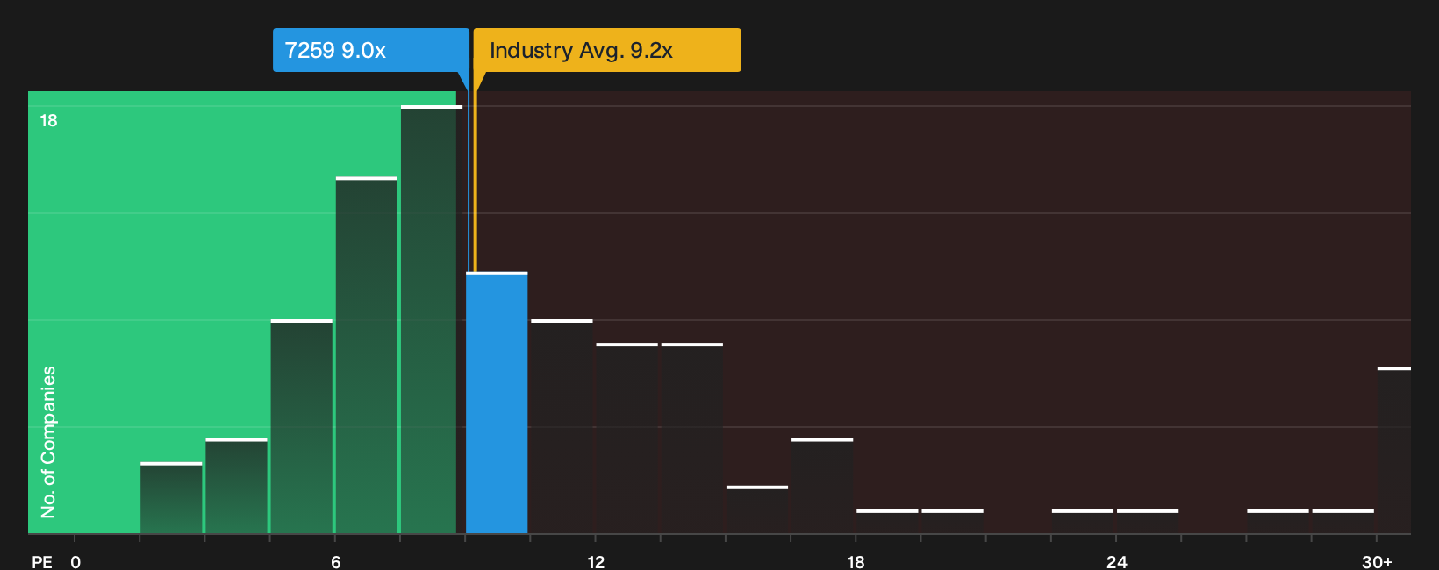Click the PE axis label
Viewport: 1439px width, 570px height.
coord(42,562)
